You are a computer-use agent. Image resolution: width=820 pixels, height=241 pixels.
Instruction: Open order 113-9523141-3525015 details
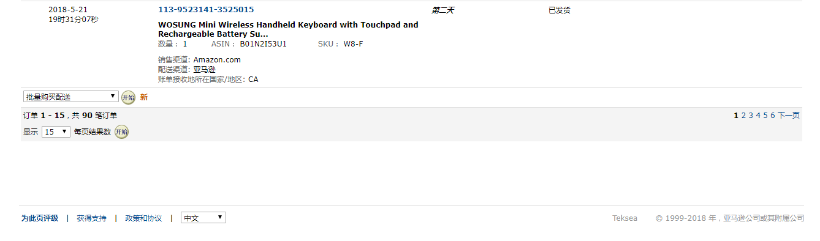coord(206,10)
